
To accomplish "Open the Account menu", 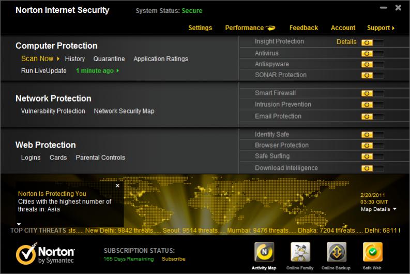I will [x=343, y=28].
